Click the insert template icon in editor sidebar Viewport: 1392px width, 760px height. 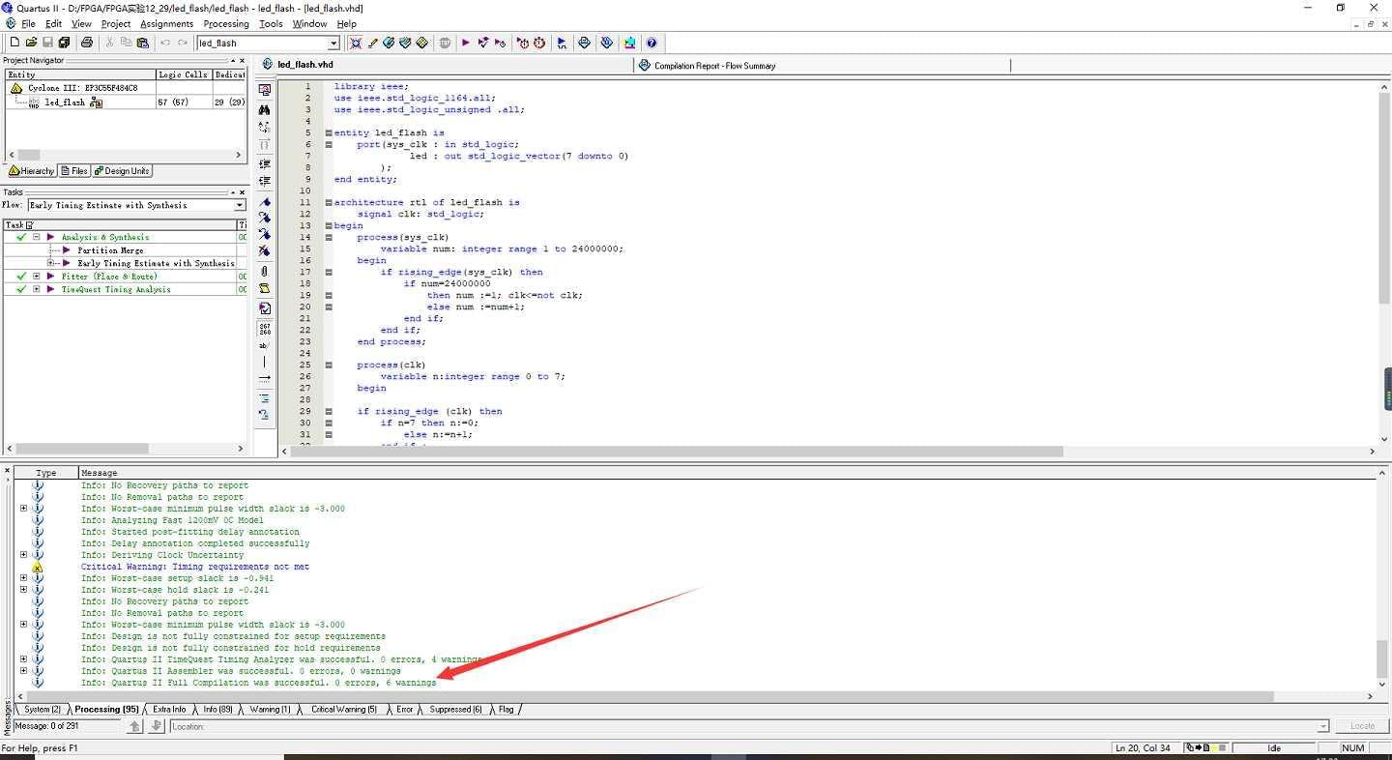point(264,288)
